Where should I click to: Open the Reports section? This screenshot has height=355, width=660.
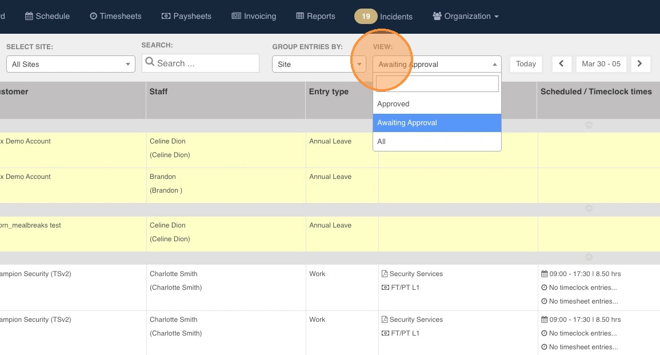coord(315,16)
